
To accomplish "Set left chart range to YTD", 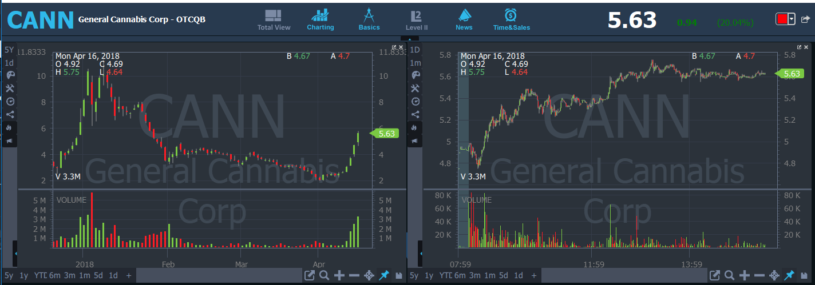I will 40,276.
